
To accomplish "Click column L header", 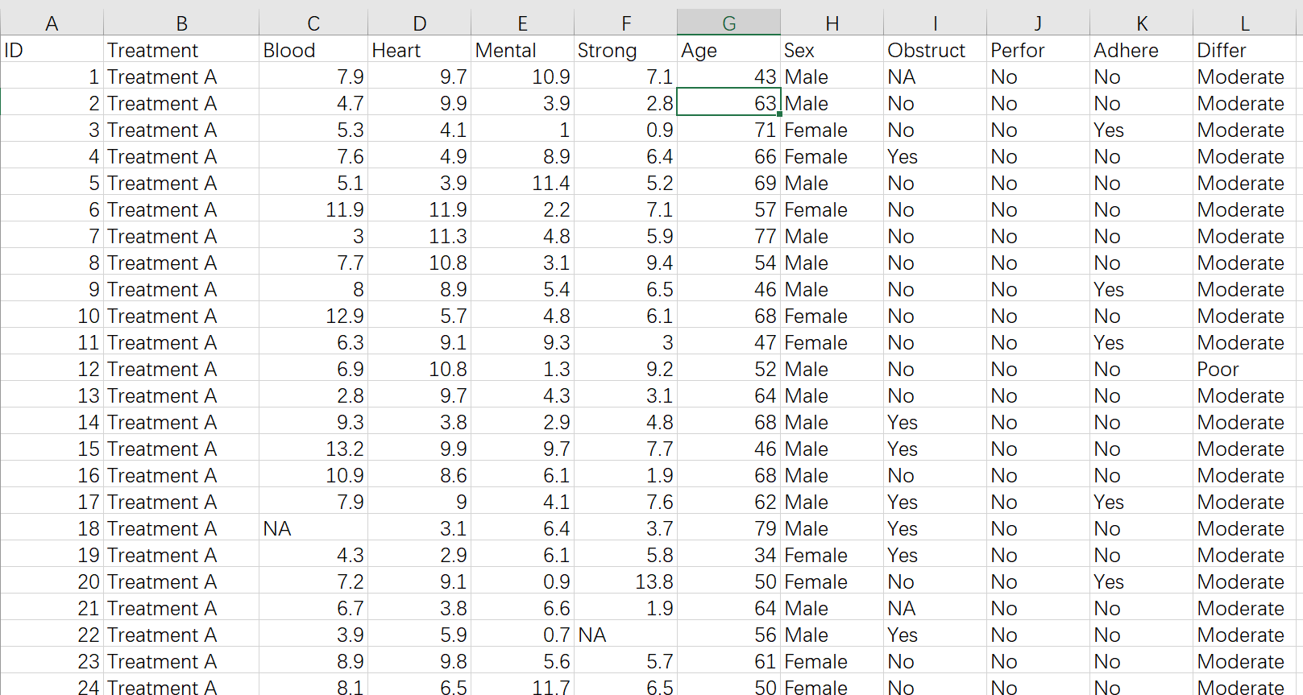I will pos(1244,23).
